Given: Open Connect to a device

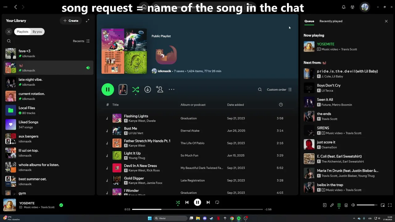Looking at the screenshot, I should [x=346, y=205].
